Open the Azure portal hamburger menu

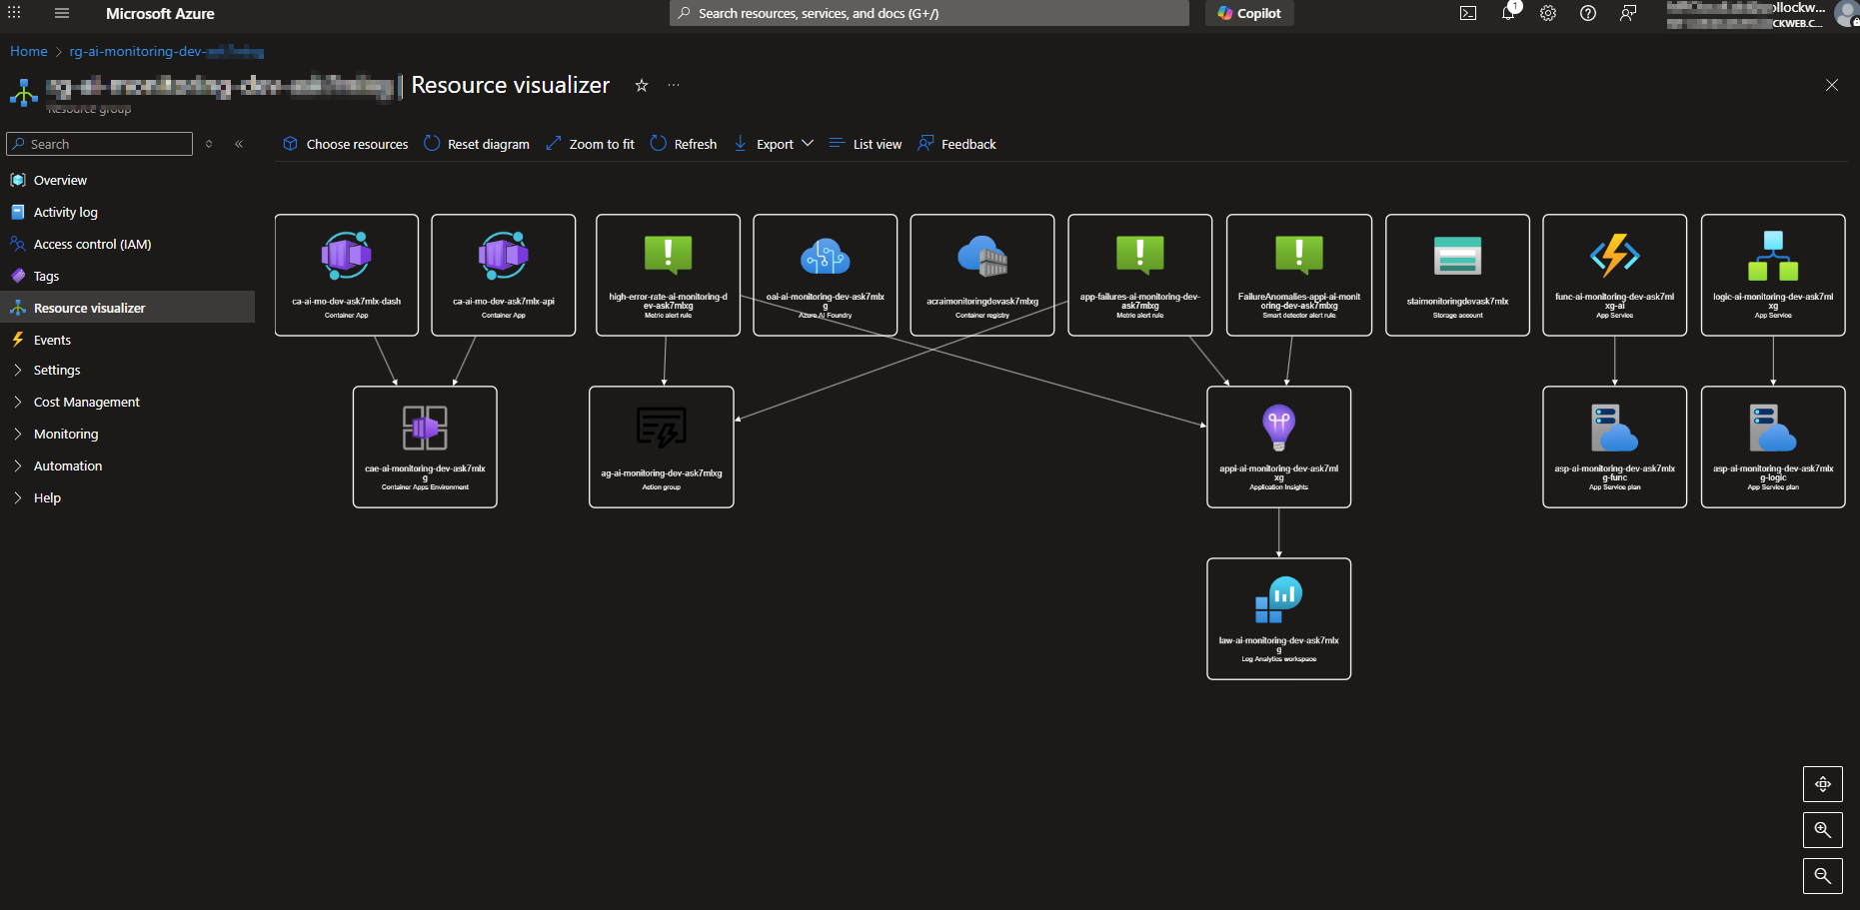(62, 14)
